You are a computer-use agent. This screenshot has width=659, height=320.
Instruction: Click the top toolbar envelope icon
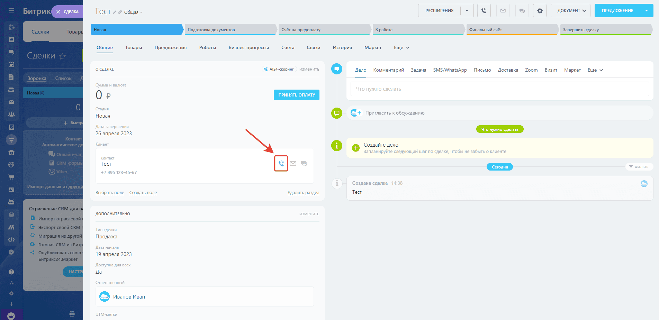[503, 11]
